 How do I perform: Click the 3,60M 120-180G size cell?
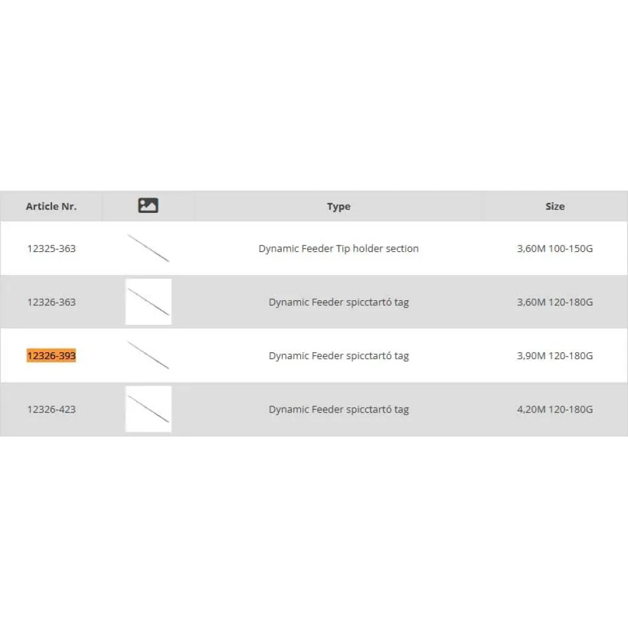click(555, 302)
